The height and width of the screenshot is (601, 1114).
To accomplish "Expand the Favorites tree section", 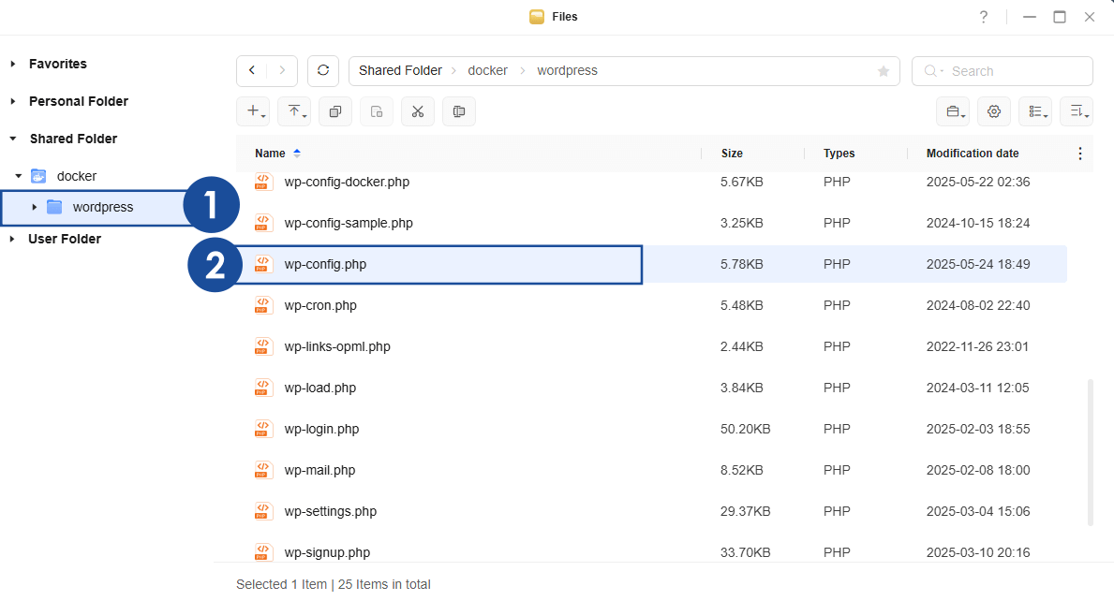I will coord(13,64).
